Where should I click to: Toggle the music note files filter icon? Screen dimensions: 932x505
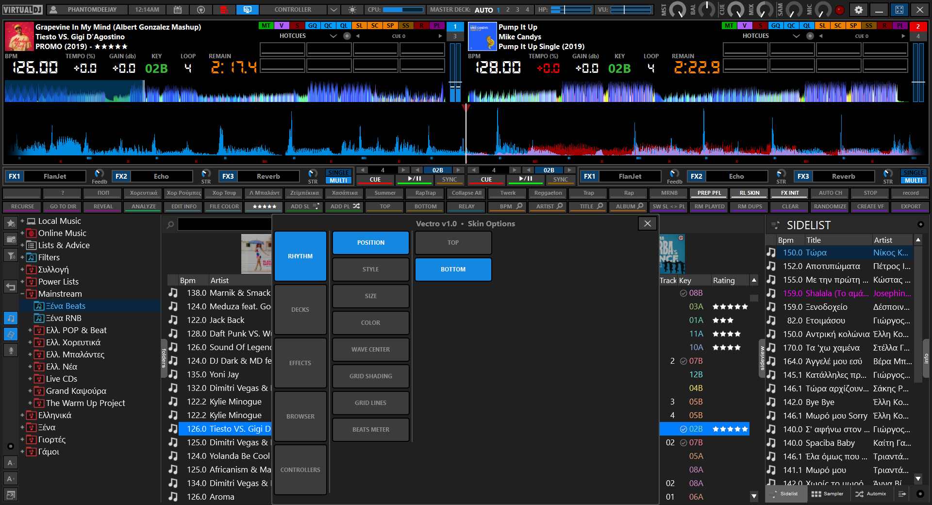(11, 318)
